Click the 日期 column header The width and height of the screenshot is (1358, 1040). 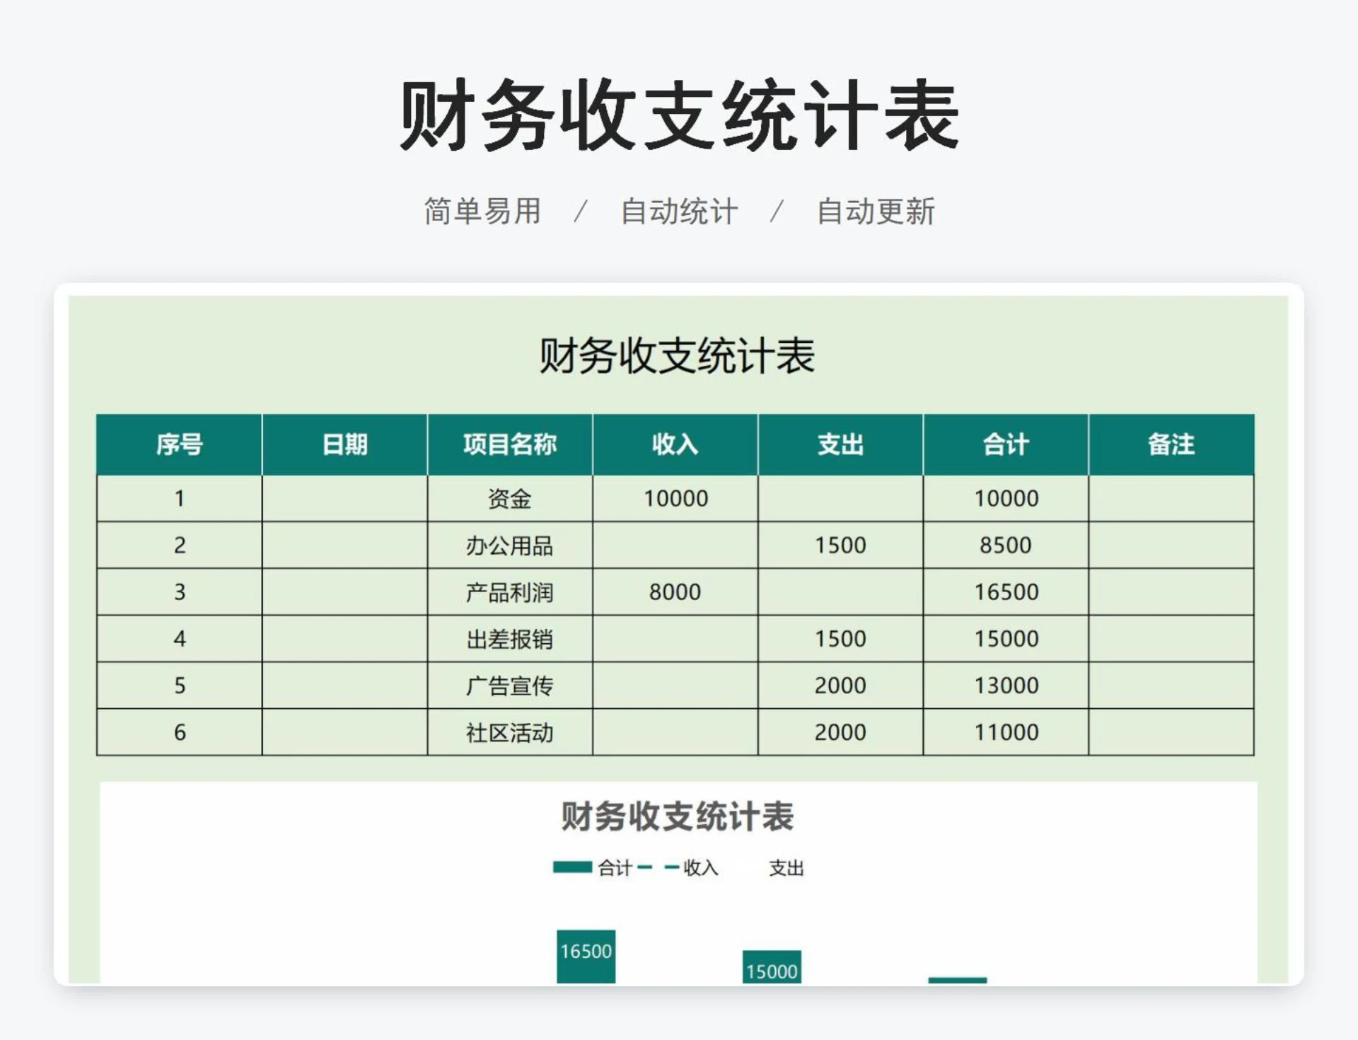(344, 444)
